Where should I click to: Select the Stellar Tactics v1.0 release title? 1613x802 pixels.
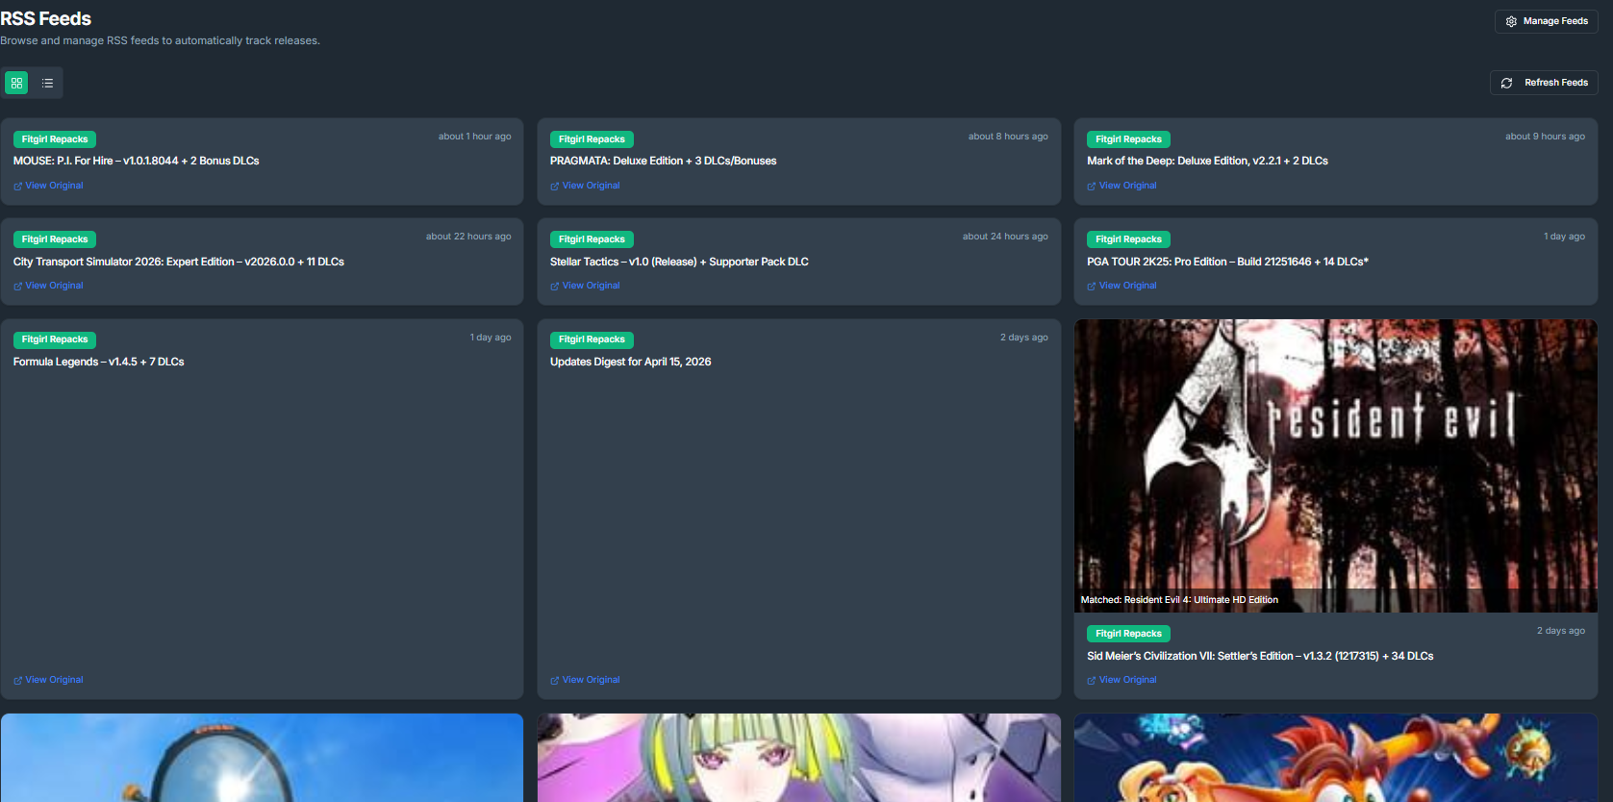[x=679, y=262]
